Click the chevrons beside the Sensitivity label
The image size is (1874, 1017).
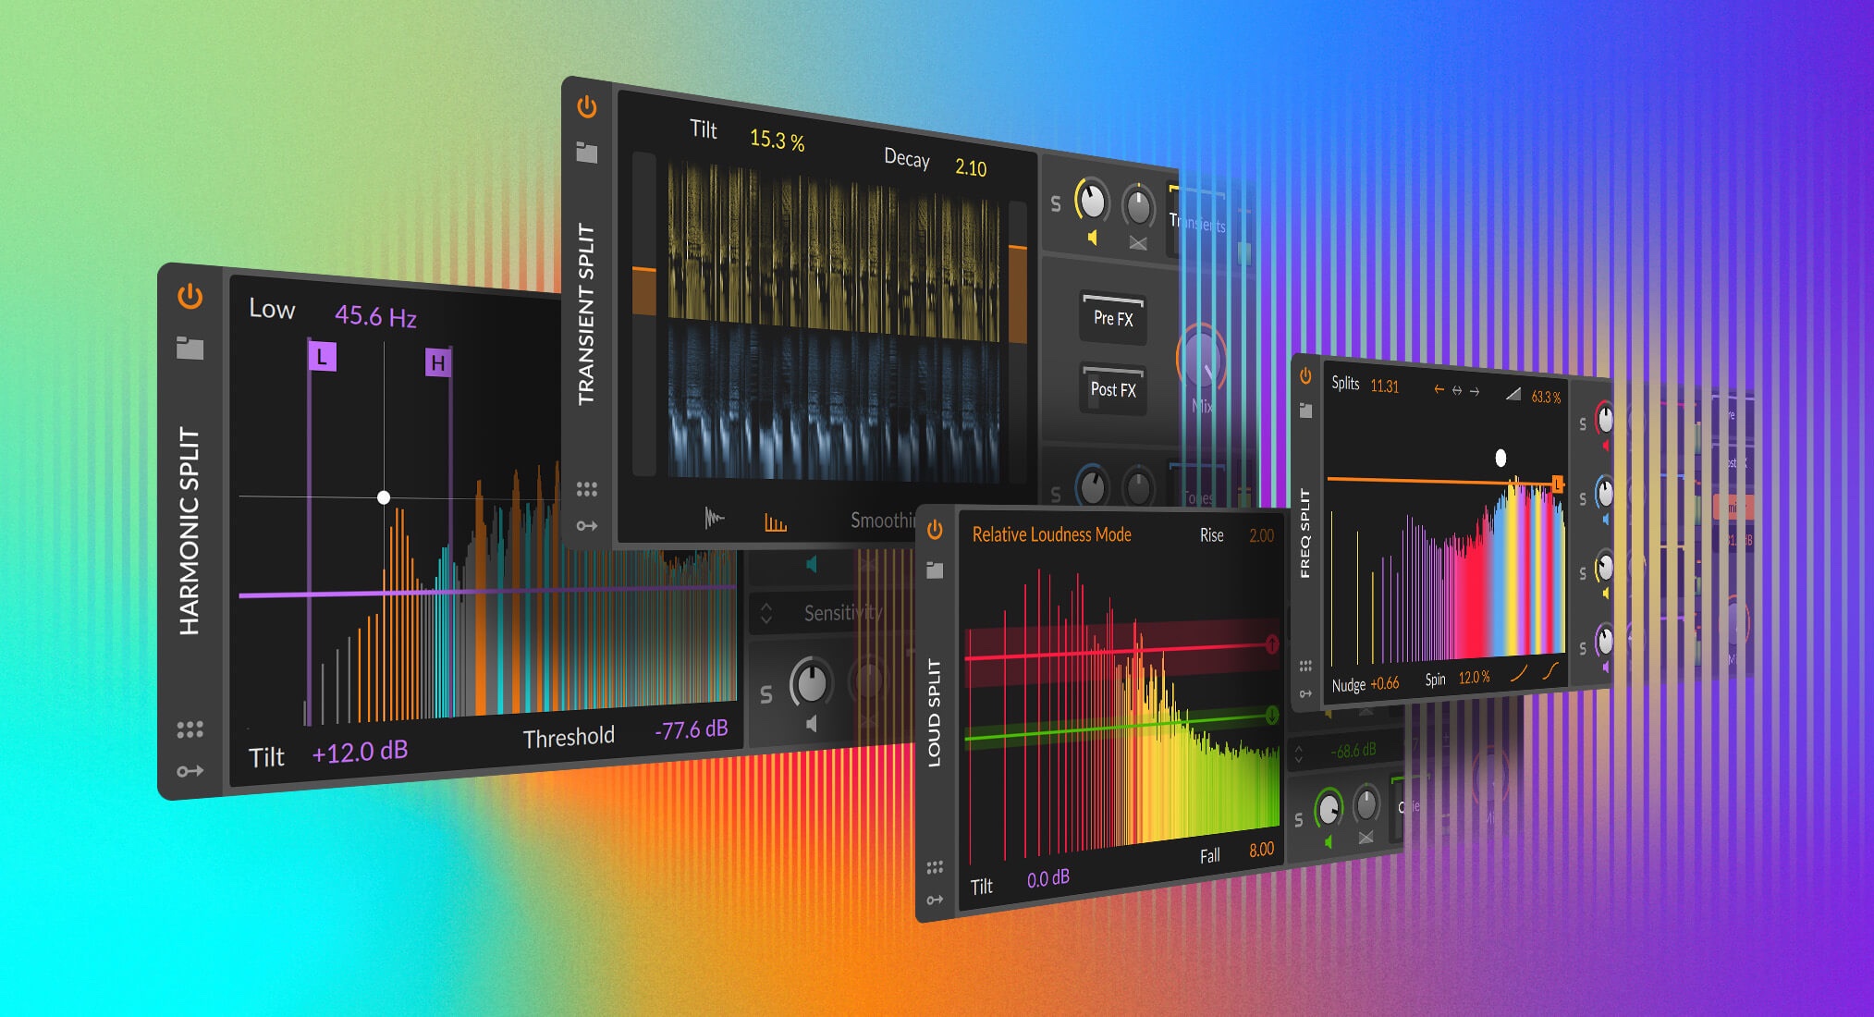point(767,612)
